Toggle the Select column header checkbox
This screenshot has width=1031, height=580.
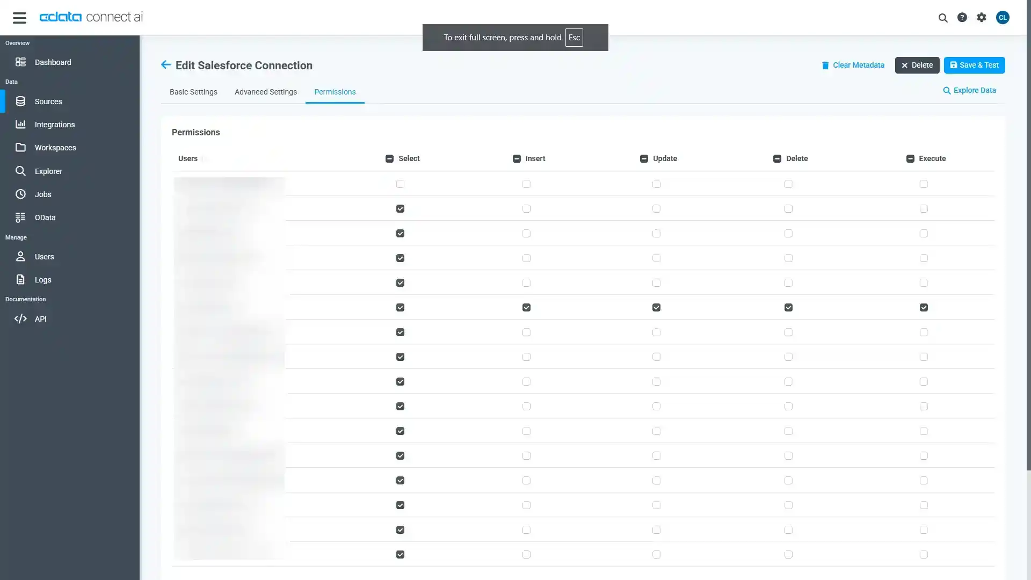[x=389, y=158]
